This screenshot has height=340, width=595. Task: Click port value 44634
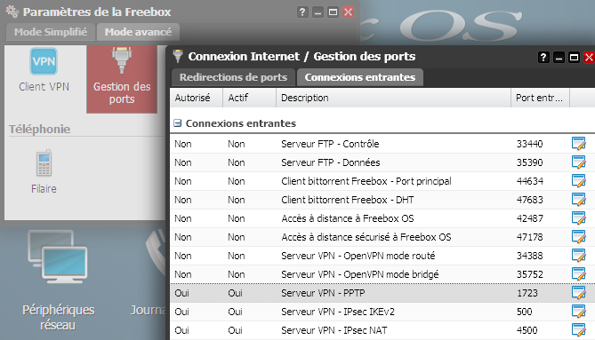530,181
